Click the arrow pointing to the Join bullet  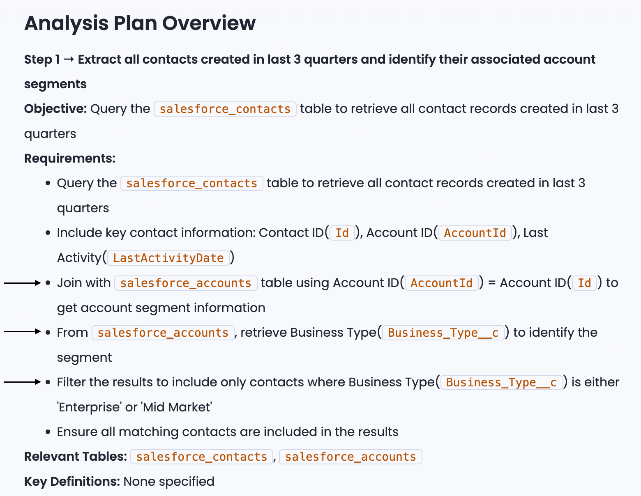(22, 283)
